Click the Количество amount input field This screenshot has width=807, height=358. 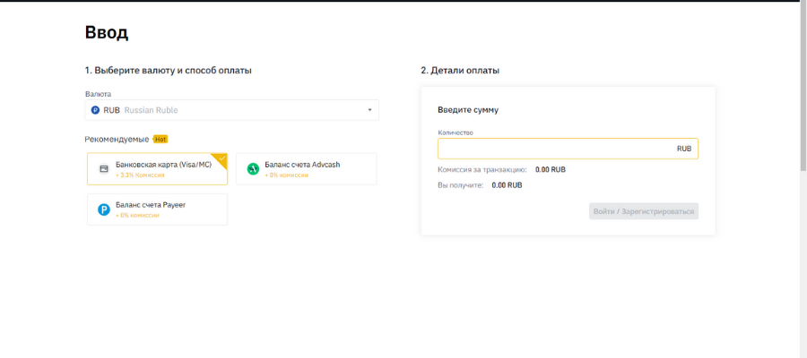tap(568, 149)
